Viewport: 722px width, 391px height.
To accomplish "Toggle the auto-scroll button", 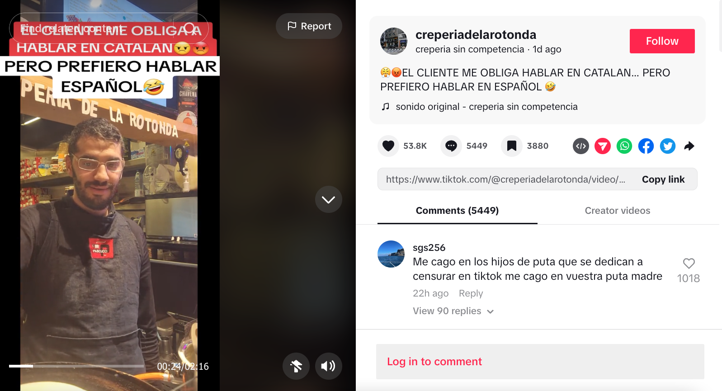I will click(x=296, y=366).
